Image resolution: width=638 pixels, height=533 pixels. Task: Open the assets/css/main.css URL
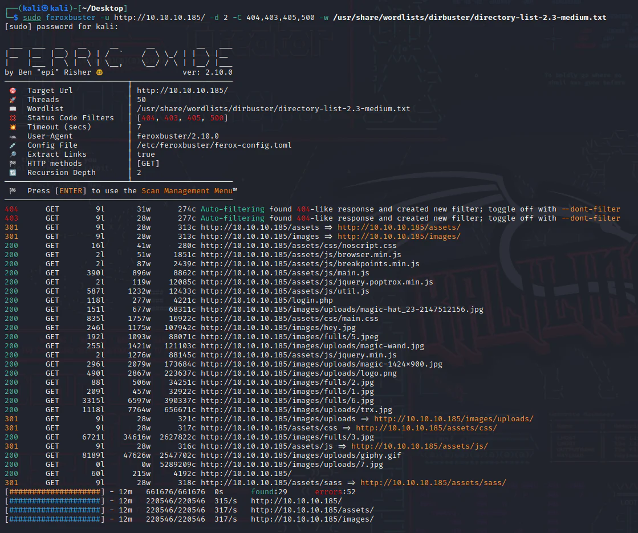click(289, 319)
